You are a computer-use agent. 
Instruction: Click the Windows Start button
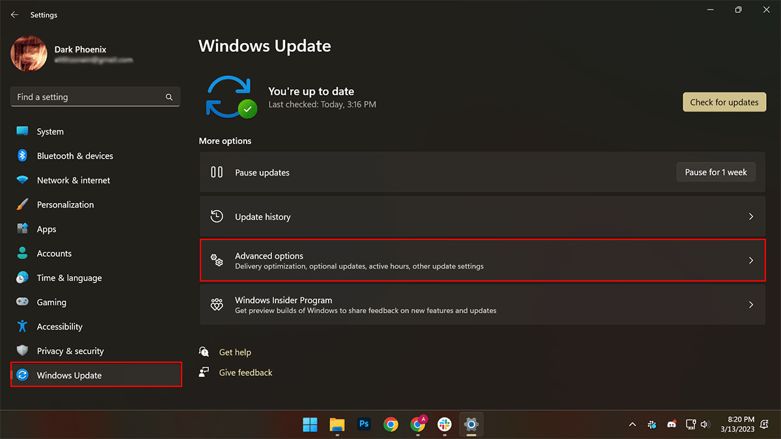coord(310,424)
